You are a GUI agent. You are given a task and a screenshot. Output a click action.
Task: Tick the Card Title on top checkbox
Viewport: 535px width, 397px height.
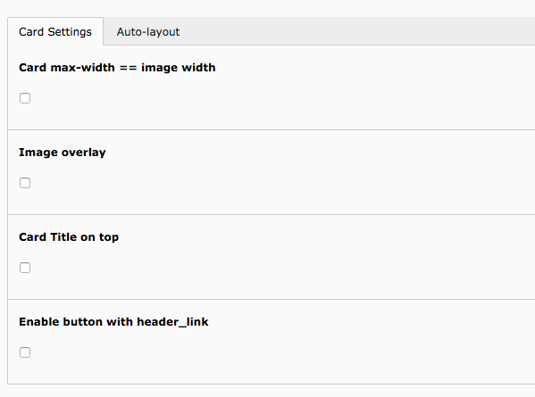[25, 268]
